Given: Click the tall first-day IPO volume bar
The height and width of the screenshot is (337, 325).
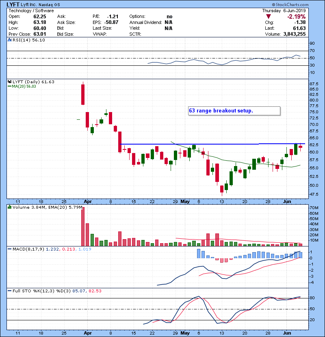Looking at the screenshot, I should (83, 227).
